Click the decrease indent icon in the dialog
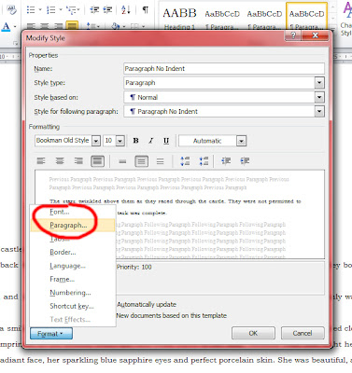The image size is (352, 373). [x=226, y=161]
